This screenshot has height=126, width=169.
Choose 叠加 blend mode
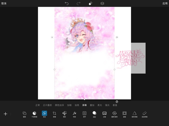(92, 105)
